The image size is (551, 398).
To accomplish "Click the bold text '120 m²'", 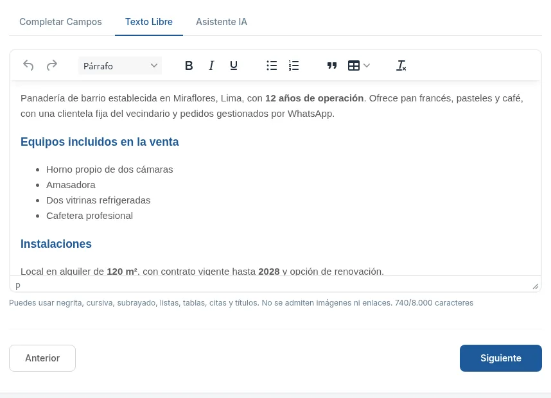I will pyautogui.click(x=122, y=271).
